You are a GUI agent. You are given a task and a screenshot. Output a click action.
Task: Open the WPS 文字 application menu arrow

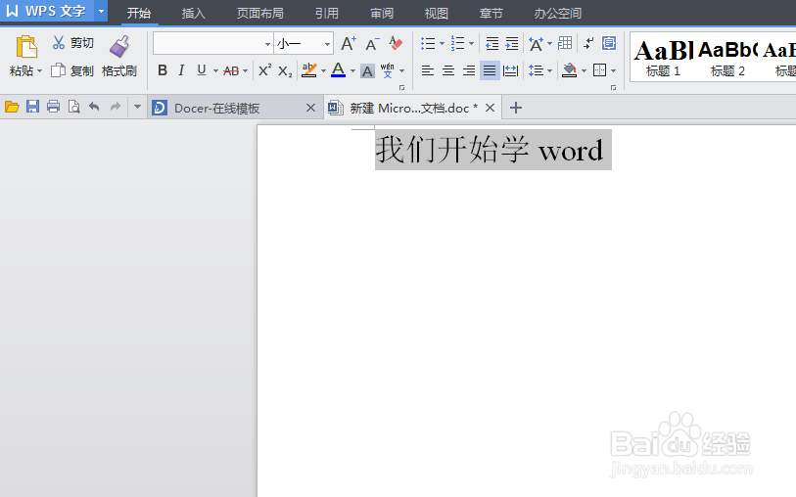click(101, 11)
